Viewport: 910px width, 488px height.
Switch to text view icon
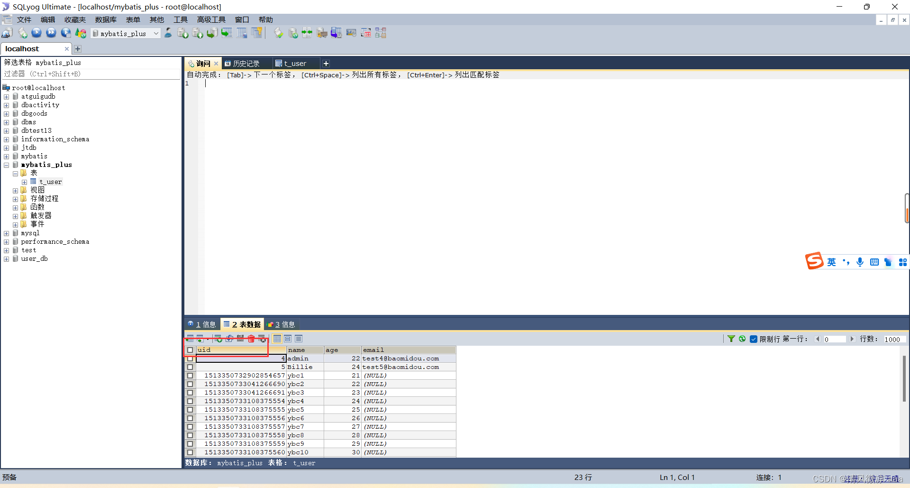pos(299,339)
